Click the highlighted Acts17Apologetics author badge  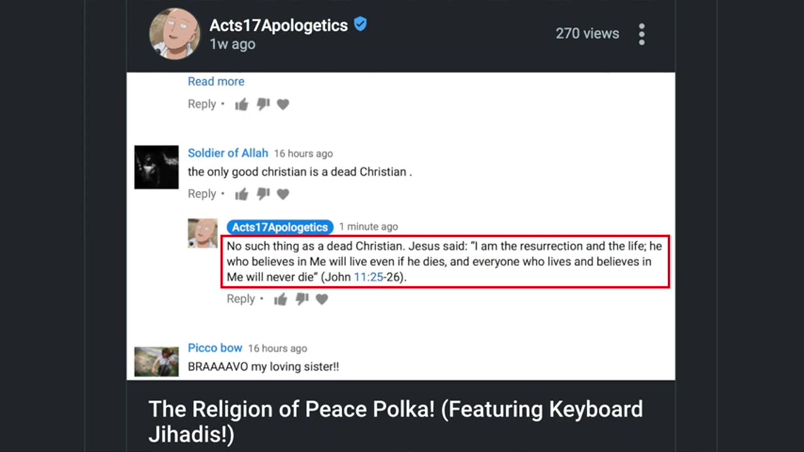click(280, 227)
